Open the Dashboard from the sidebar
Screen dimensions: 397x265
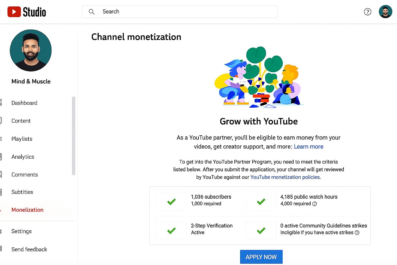point(24,103)
